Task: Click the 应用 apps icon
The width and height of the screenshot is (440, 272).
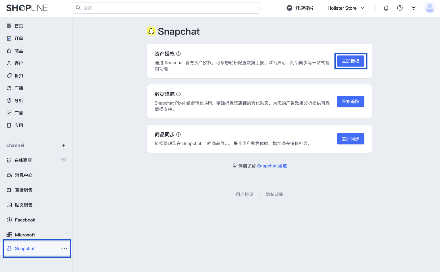Action: pyautogui.click(x=9, y=126)
